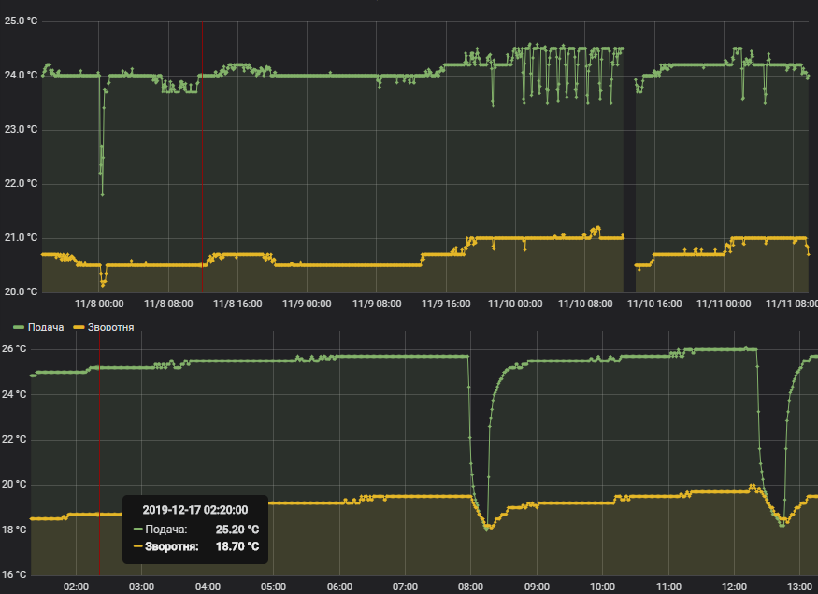The height and width of the screenshot is (594, 818).
Task: Click the 18 °C axis label
Action: tap(14, 530)
